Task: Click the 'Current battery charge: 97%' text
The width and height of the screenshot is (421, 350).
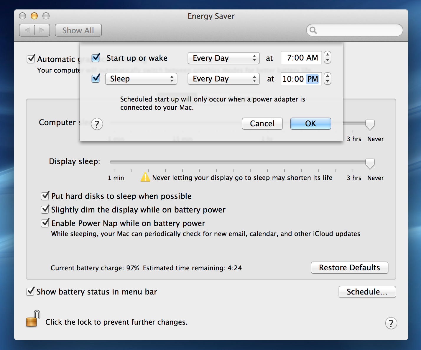Action: coord(95,268)
